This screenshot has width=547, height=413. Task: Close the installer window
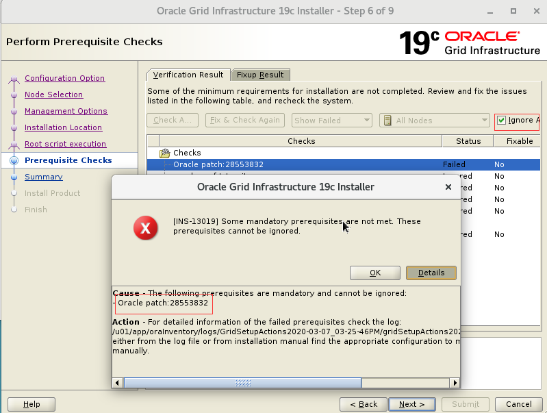[x=537, y=11]
